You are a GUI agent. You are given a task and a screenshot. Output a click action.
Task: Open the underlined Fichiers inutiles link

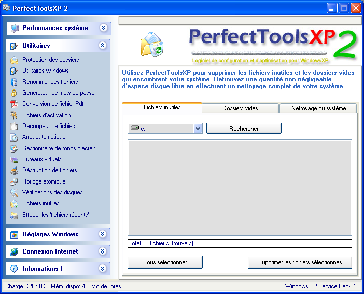pos(41,203)
